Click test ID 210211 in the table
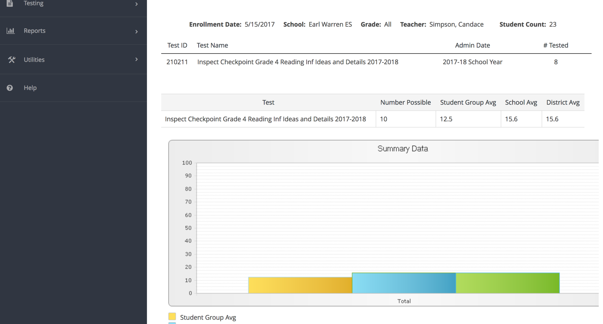The image size is (603, 324). 177,62
